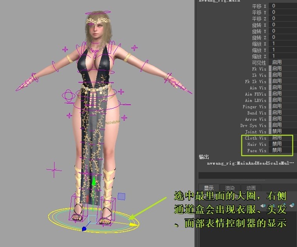
Task: Click the 输出 section heading
Action: tap(204, 157)
